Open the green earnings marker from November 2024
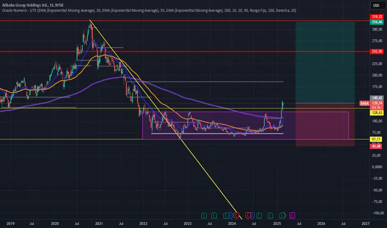The height and width of the screenshot is (228, 387). (270, 216)
